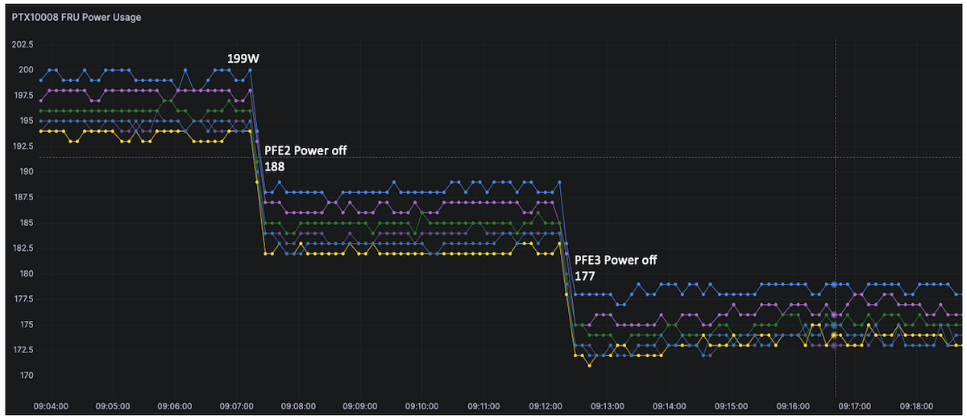
Task: Select the 09:07:00 time axis label
Action: coord(236,407)
